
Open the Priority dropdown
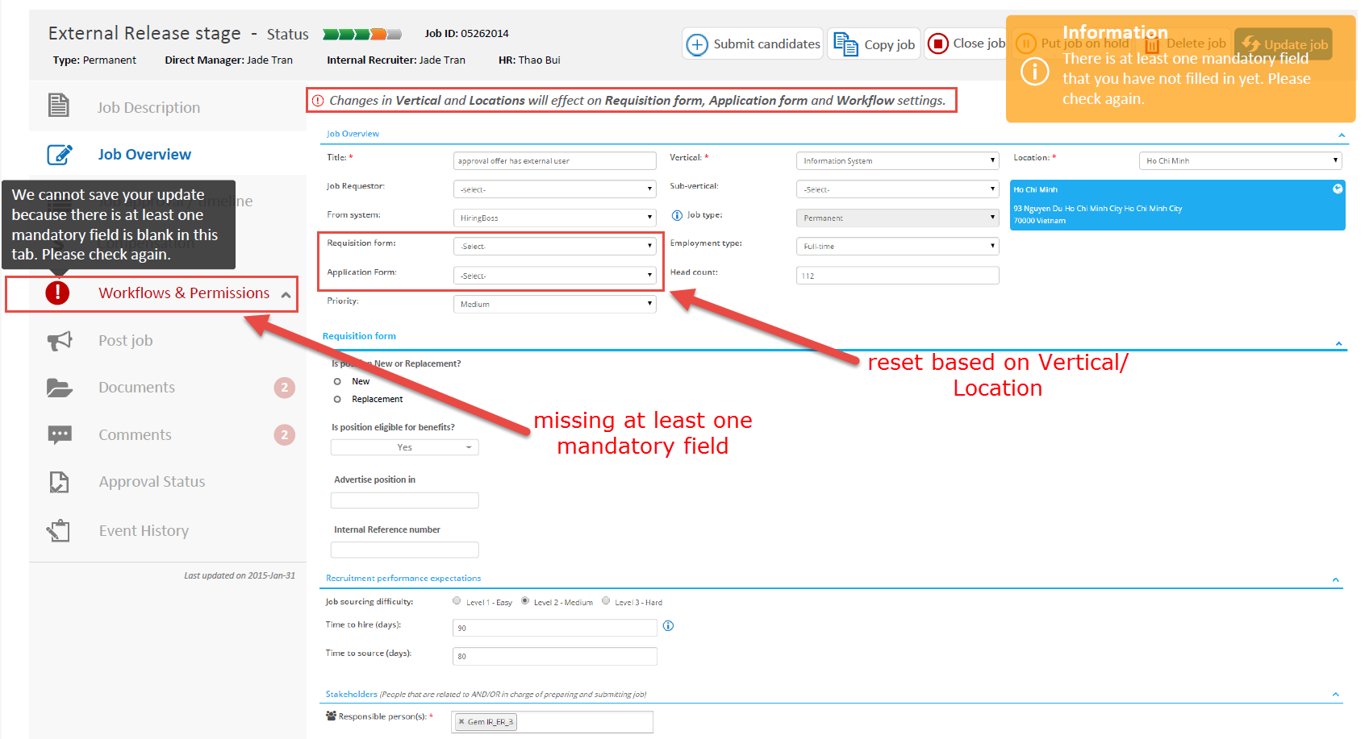(x=554, y=304)
